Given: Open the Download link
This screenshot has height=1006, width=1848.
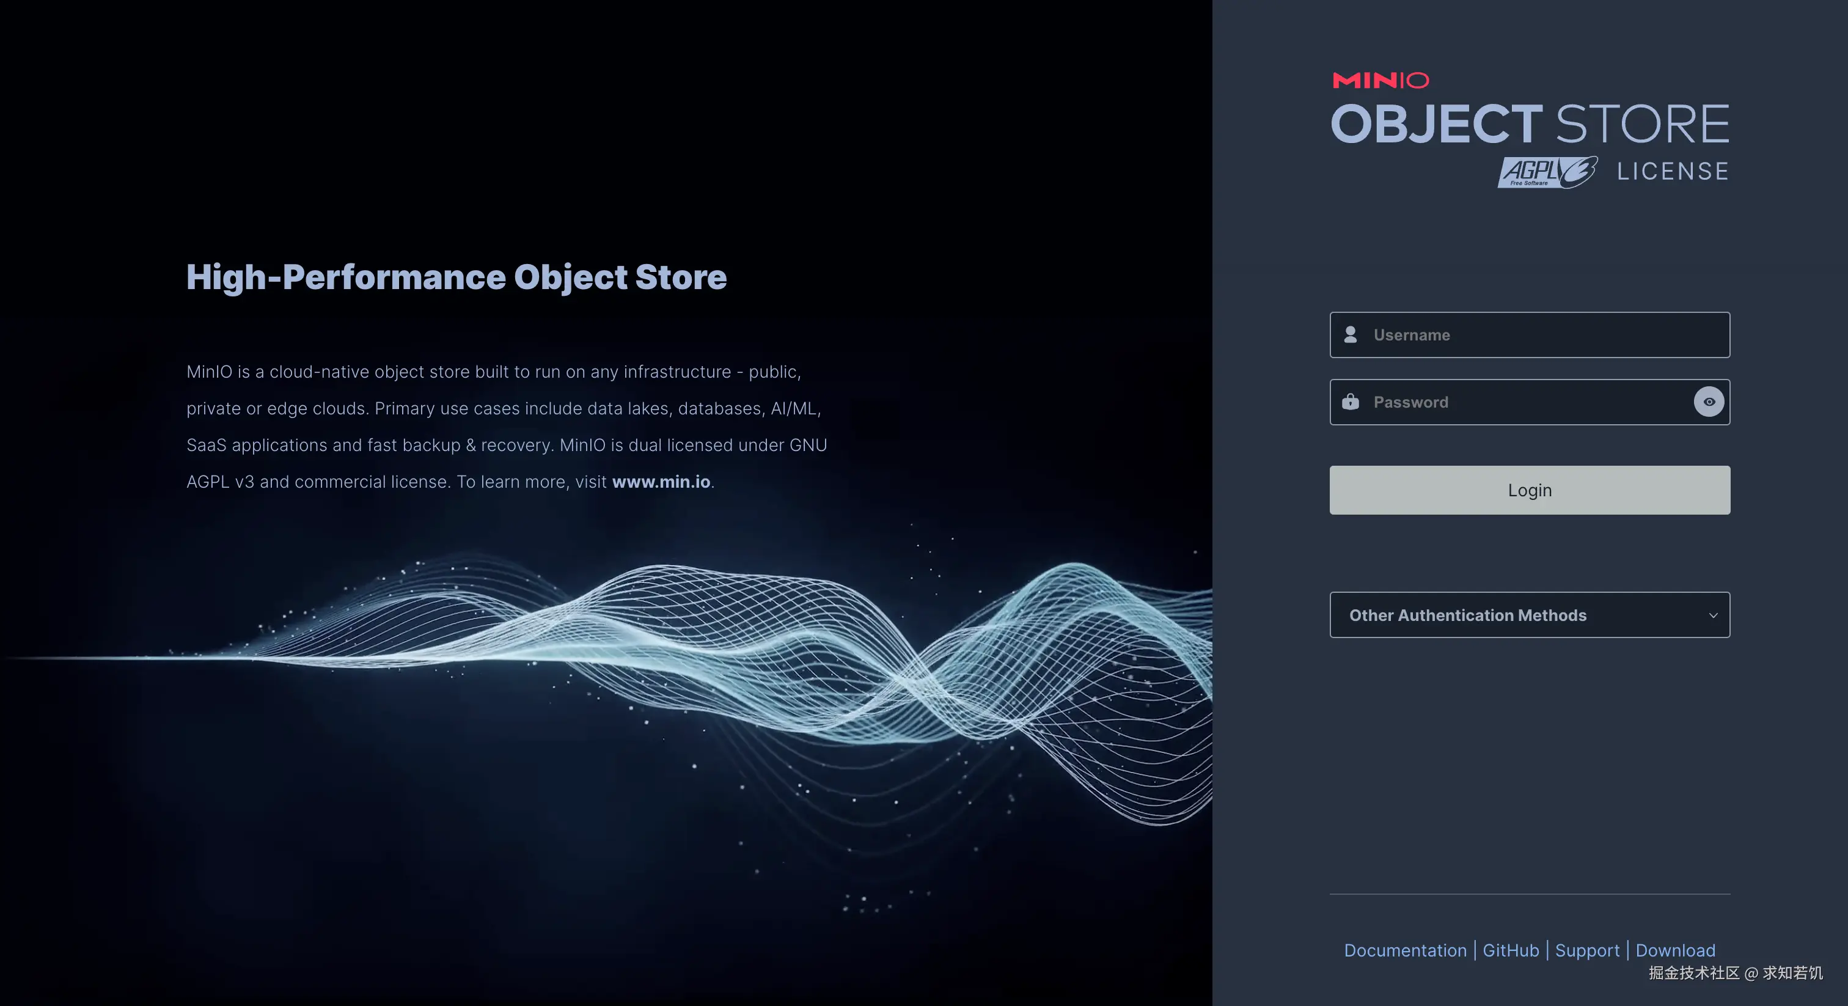Looking at the screenshot, I should pyautogui.click(x=1675, y=950).
